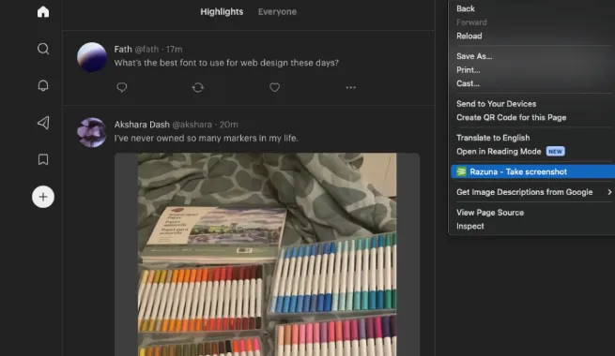This screenshot has height=356, width=615.
Task: Open the search magnifier icon
Action: (43, 49)
